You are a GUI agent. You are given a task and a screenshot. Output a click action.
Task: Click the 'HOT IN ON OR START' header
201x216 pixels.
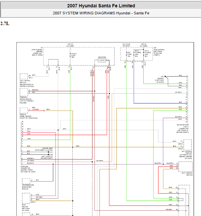click(x=126, y=45)
